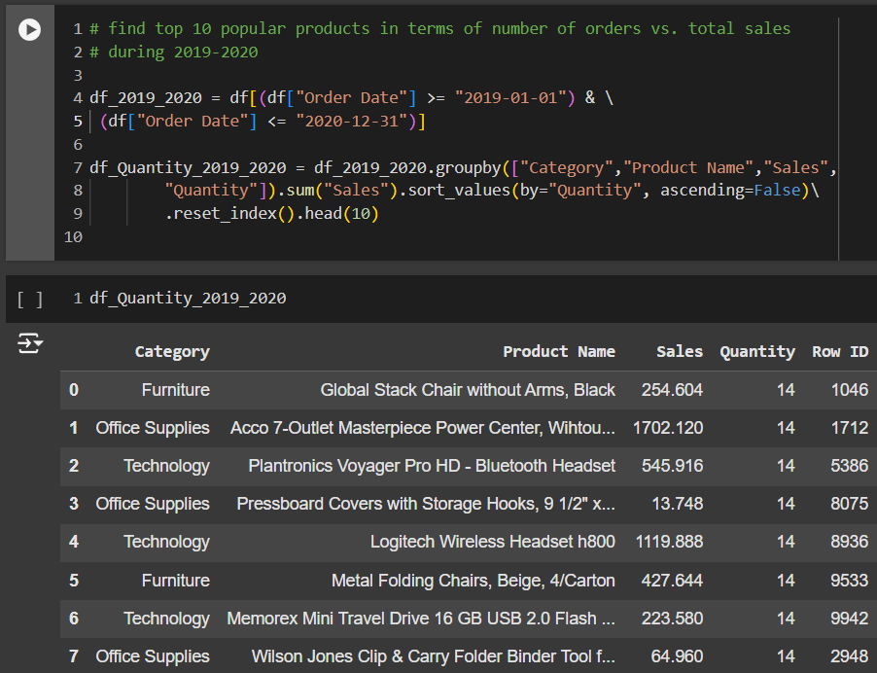
Task: Click the Sales column header
Action: coord(679,352)
